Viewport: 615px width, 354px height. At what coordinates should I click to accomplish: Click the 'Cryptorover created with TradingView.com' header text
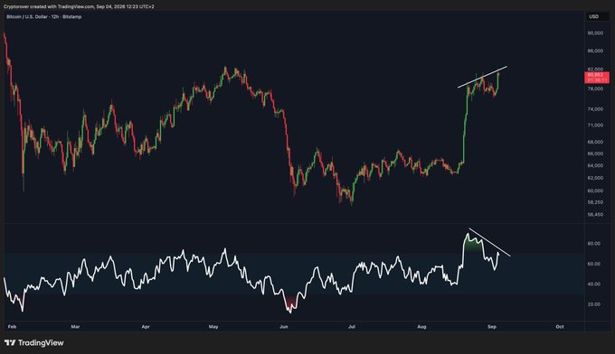point(49,6)
